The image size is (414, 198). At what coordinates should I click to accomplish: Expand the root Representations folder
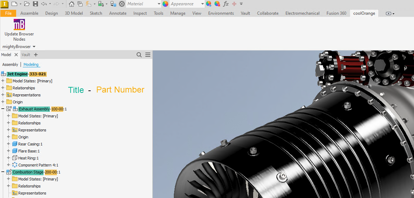[x=3, y=95]
